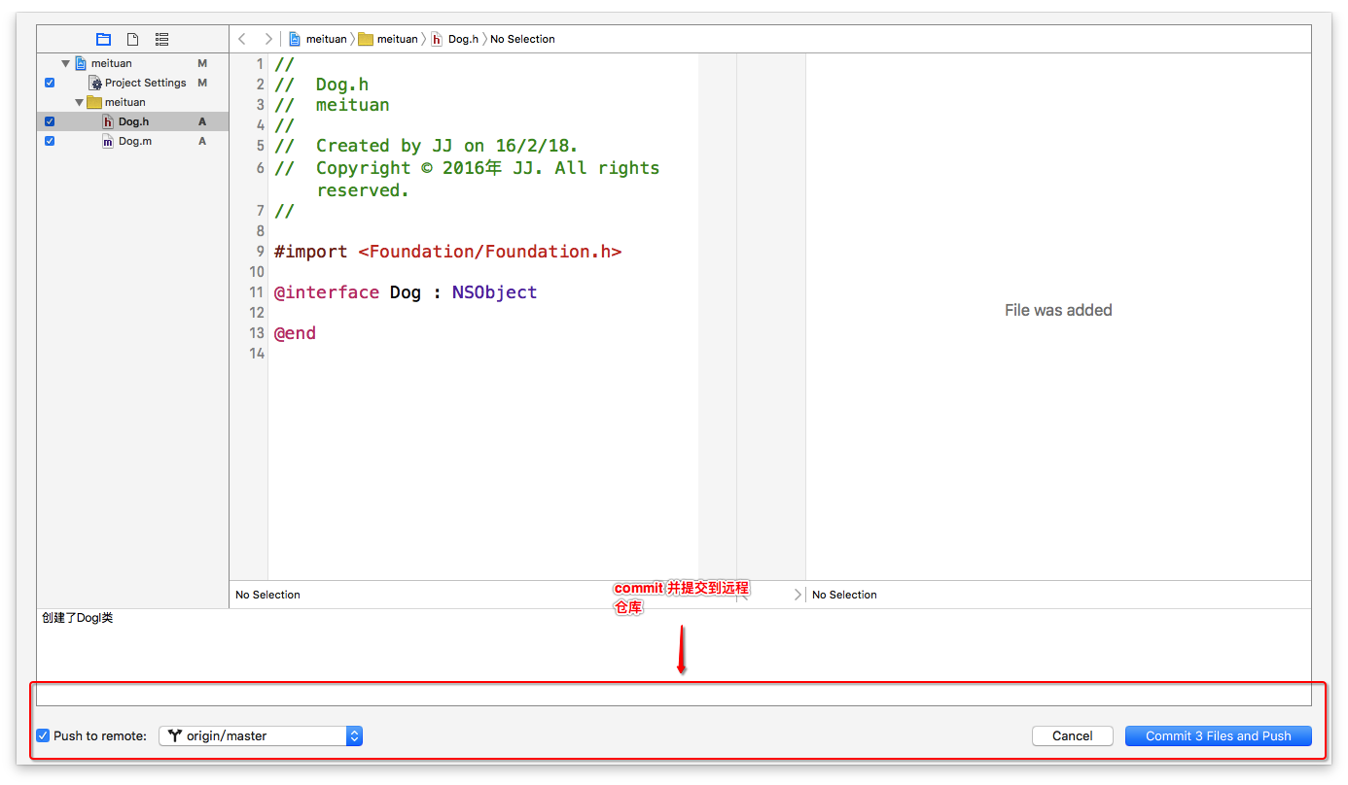Screen dimensions: 1348x785
Task: Uncheck Dog.h file checkbox
Action: click(50, 121)
